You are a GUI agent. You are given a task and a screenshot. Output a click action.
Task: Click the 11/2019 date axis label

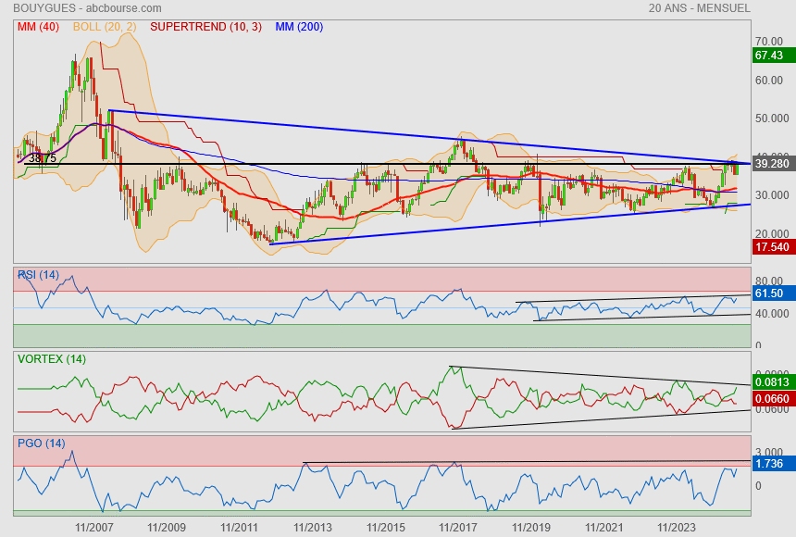[531, 528]
